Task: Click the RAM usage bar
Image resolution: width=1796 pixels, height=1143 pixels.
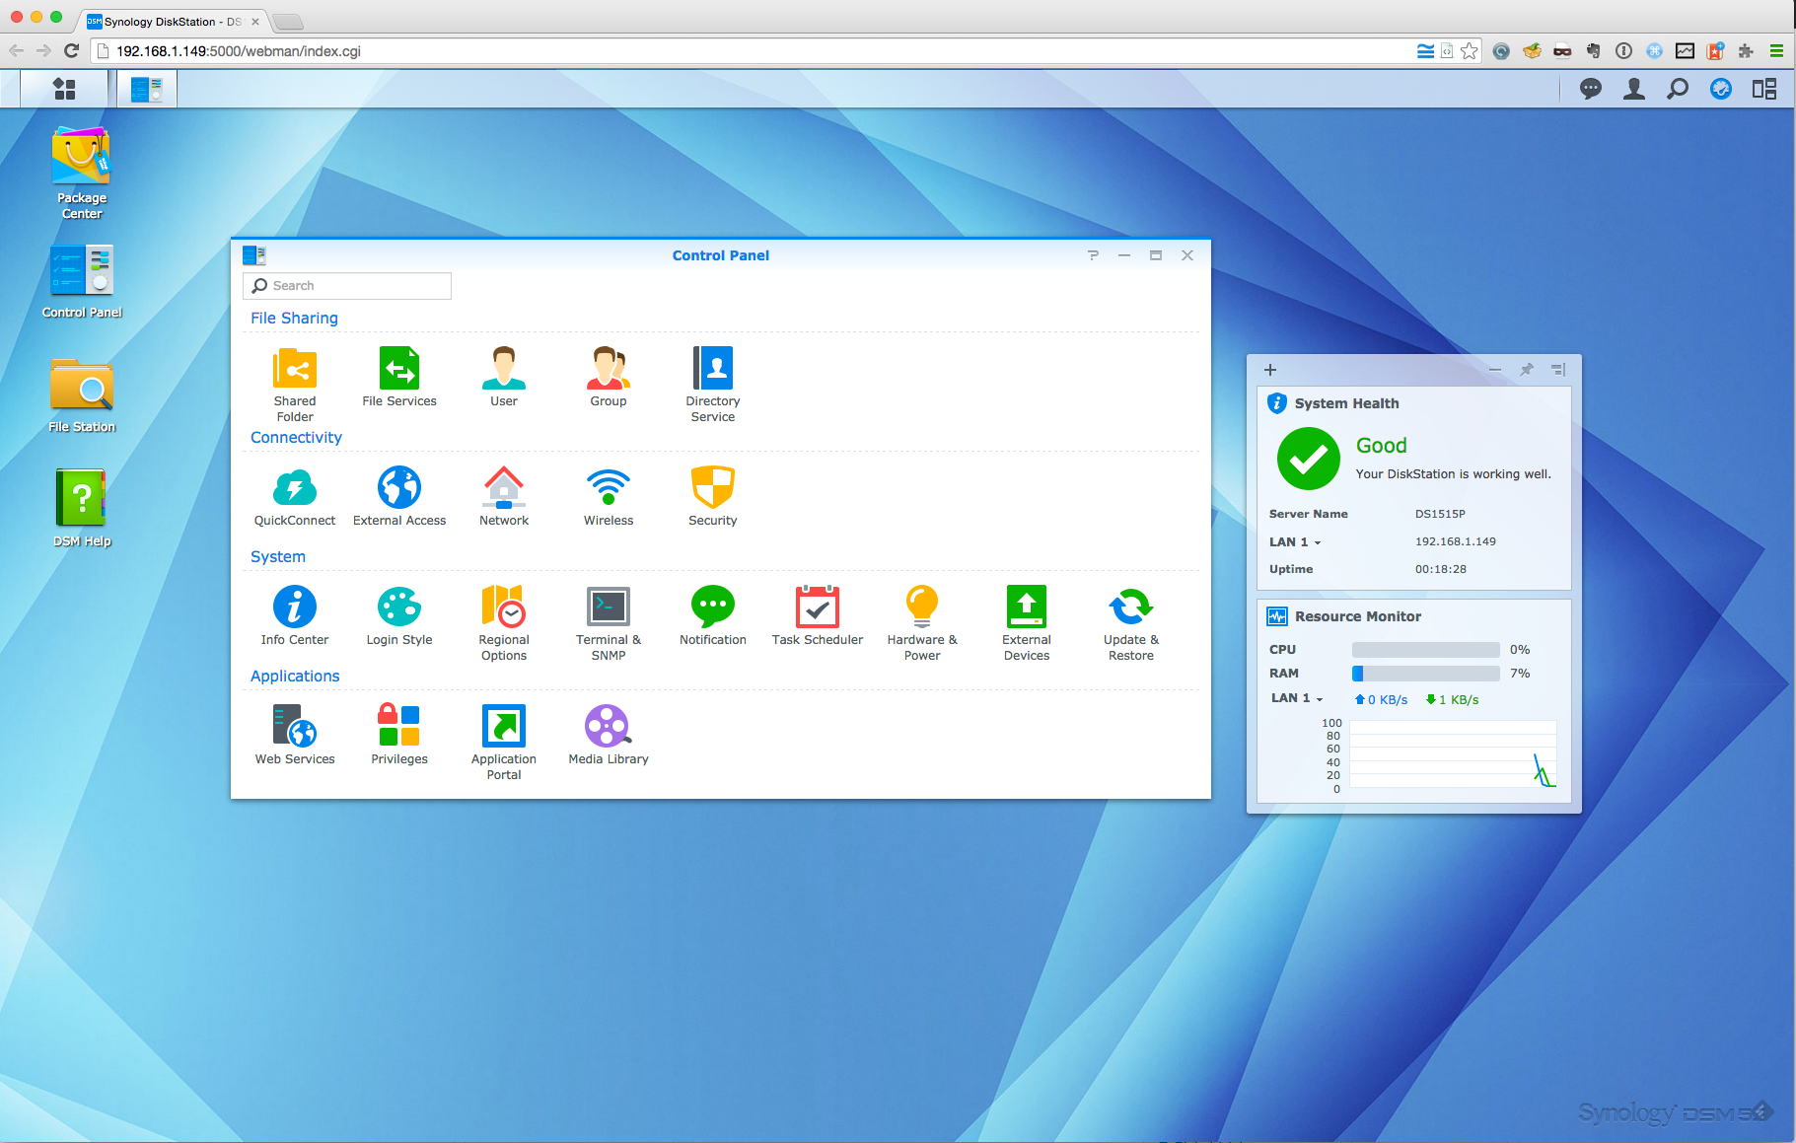Action: (1426, 674)
